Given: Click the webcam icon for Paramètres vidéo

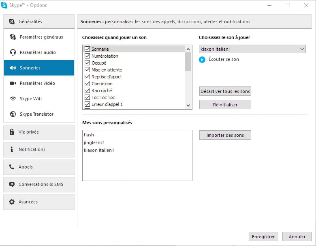Looking at the screenshot, I should (x=13, y=83).
